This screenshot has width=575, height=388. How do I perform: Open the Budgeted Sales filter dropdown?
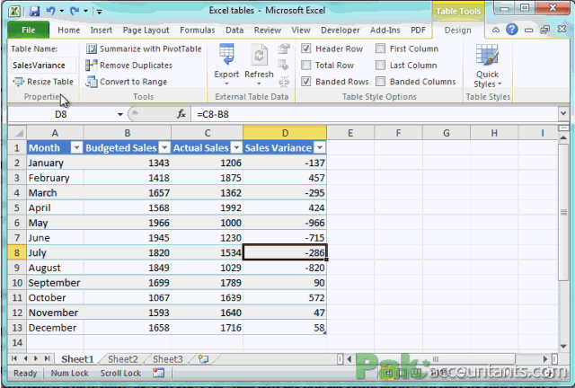[x=164, y=148]
